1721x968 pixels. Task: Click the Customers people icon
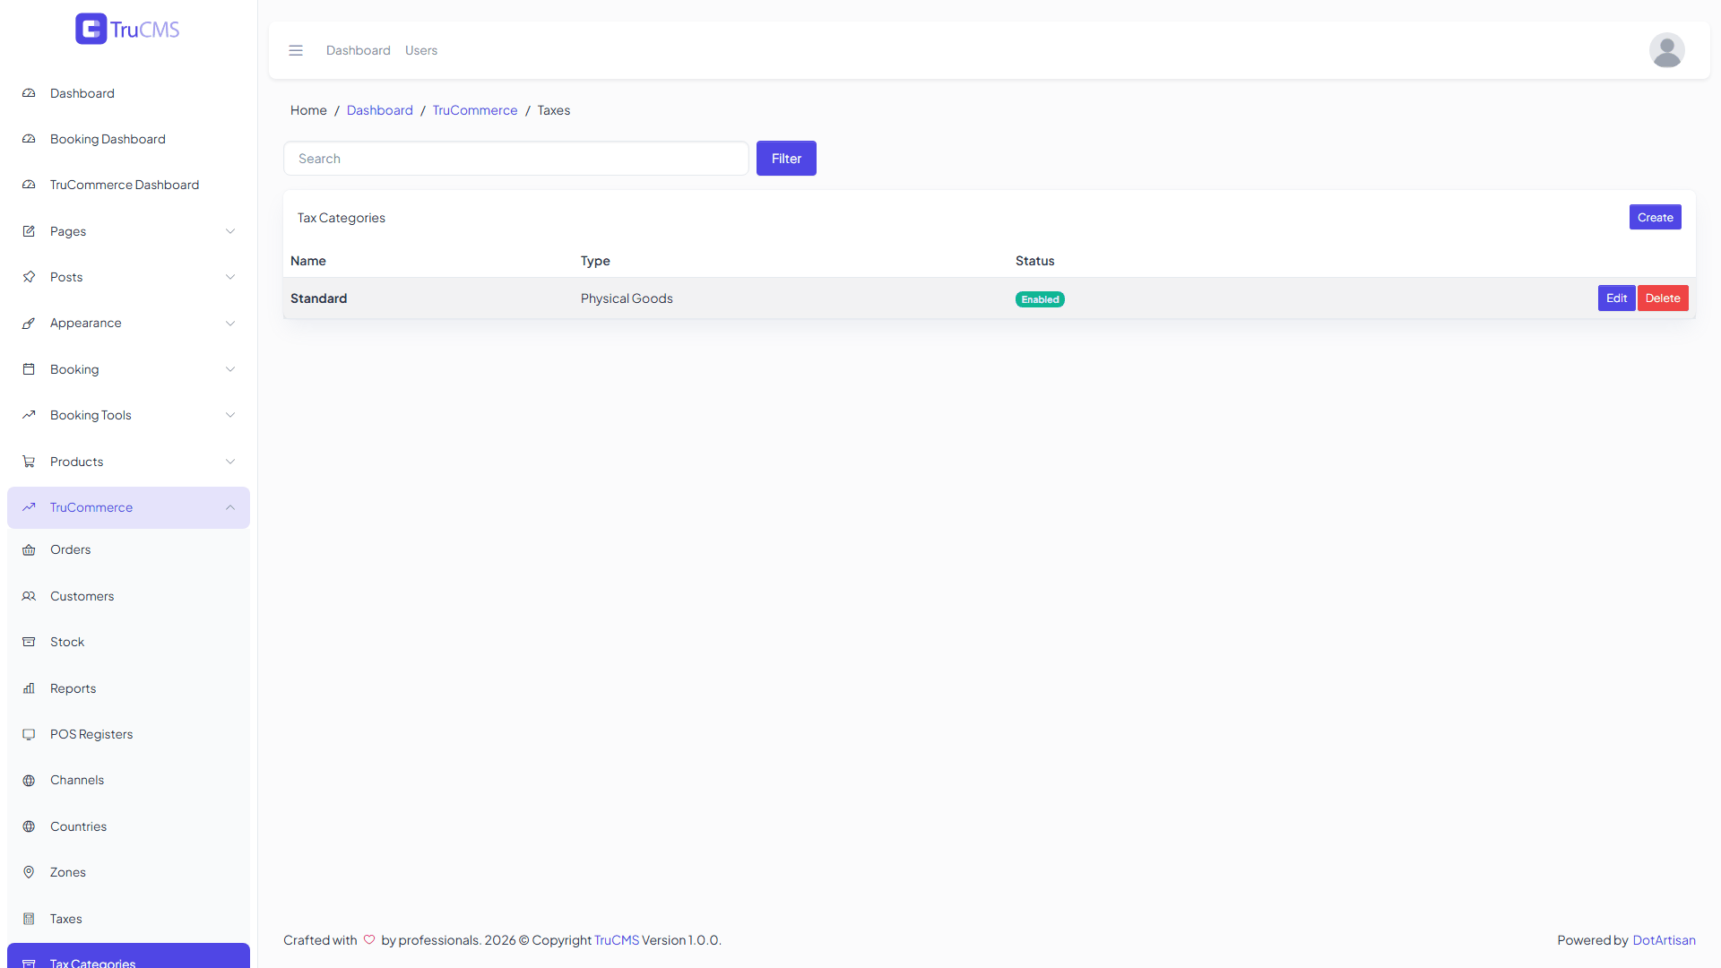pos(29,596)
